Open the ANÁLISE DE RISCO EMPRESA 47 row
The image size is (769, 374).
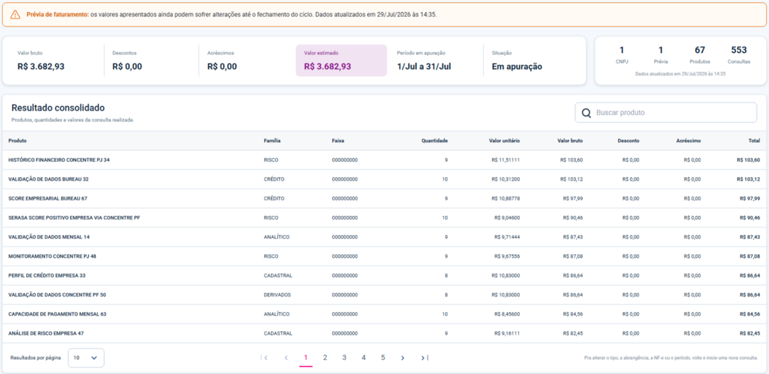click(384, 333)
